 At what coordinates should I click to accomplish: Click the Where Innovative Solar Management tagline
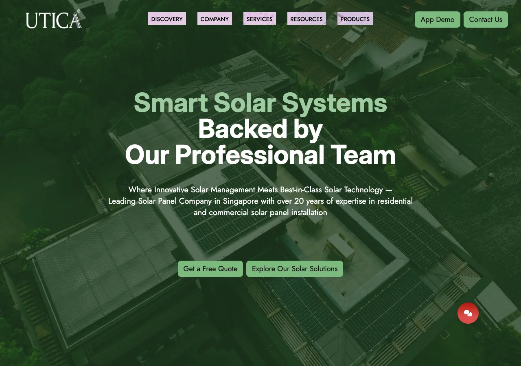coord(260,190)
